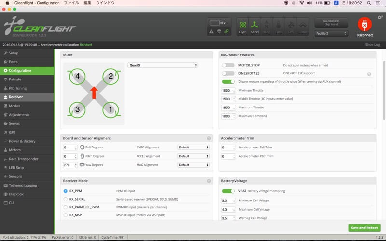Click the Pitch Degrees rotation icon
The height and width of the screenshot is (241, 386).
tap(82, 156)
